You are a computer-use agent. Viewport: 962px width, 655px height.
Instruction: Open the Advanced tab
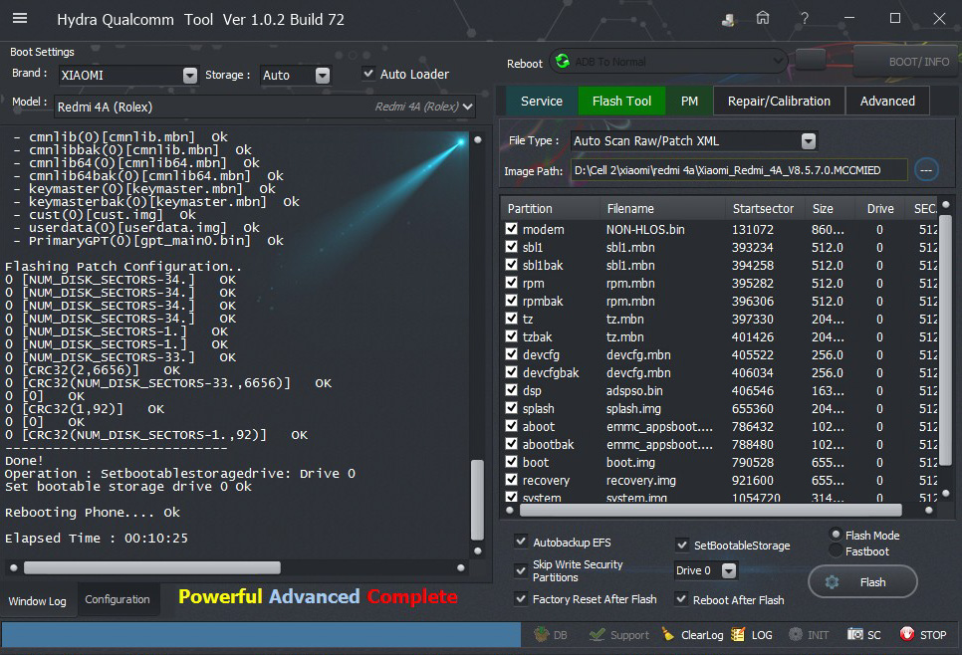(887, 102)
